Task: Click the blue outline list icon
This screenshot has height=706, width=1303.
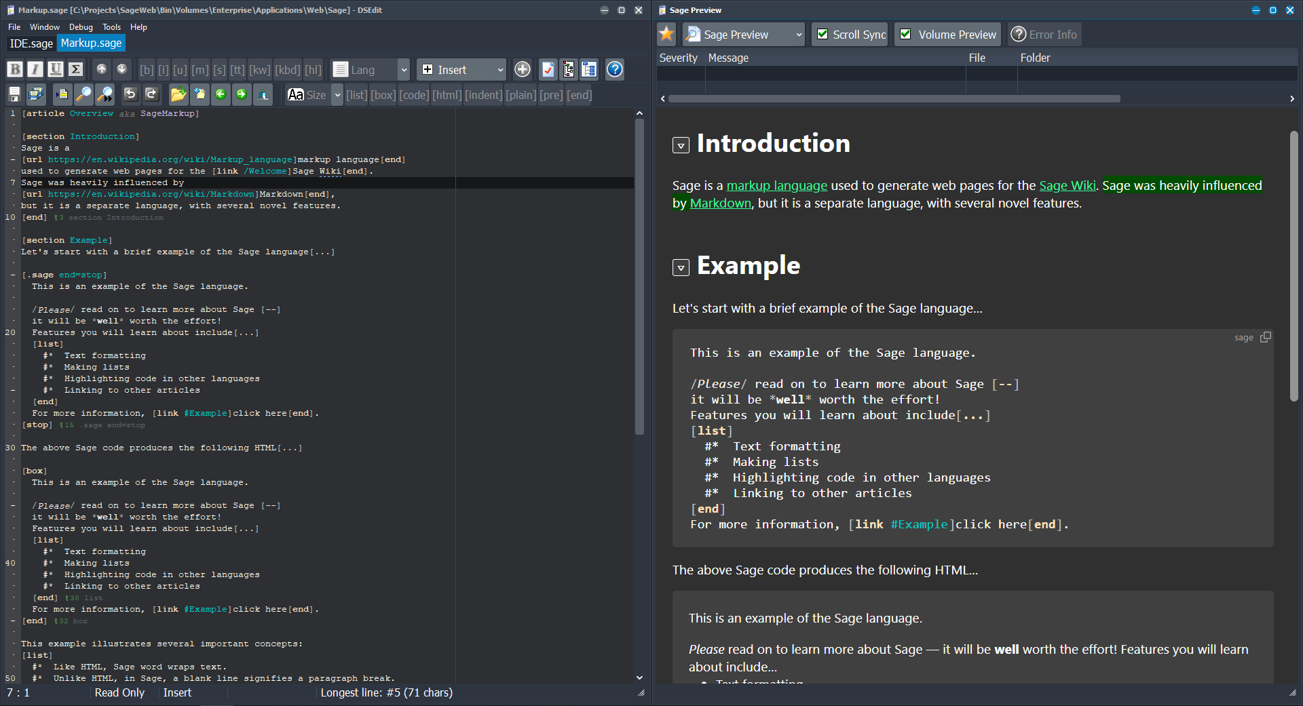Action: point(589,69)
